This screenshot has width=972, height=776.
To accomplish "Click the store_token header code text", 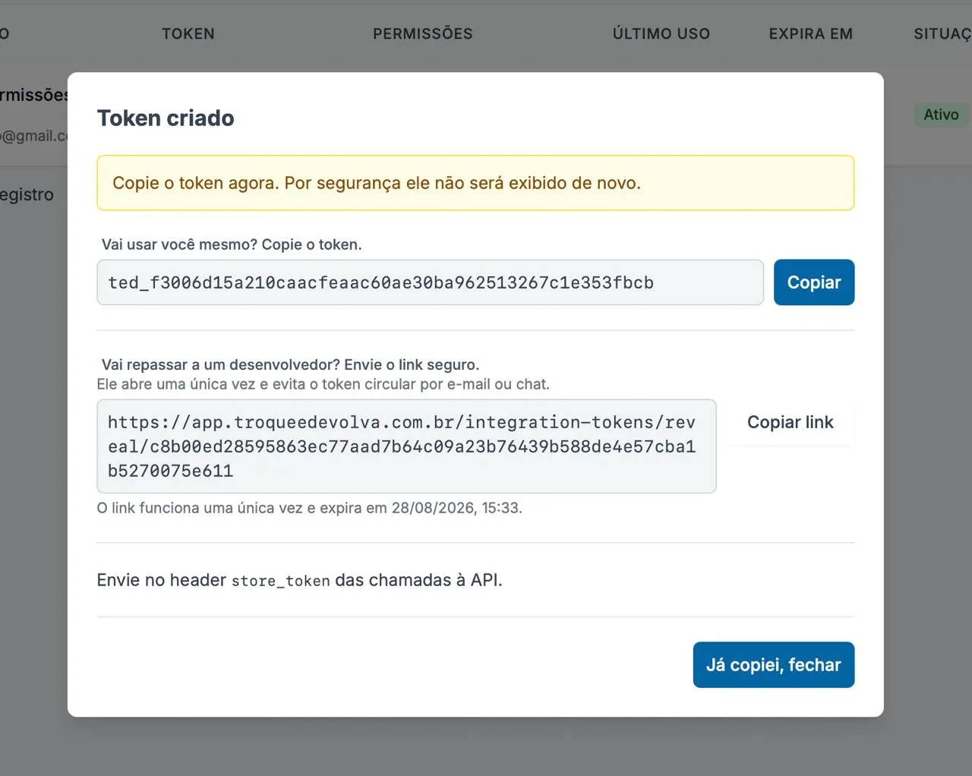I will tap(281, 581).
